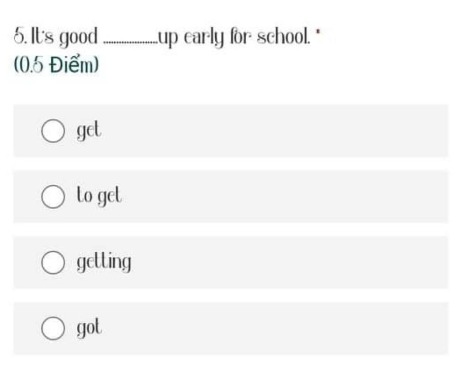Image resolution: width=468 pixels, height=372 pixels.
Task: Select the "getting" radio button circle
Action: click(53, 262)
